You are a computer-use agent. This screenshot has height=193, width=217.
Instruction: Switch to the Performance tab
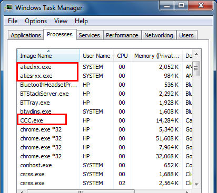122,35
